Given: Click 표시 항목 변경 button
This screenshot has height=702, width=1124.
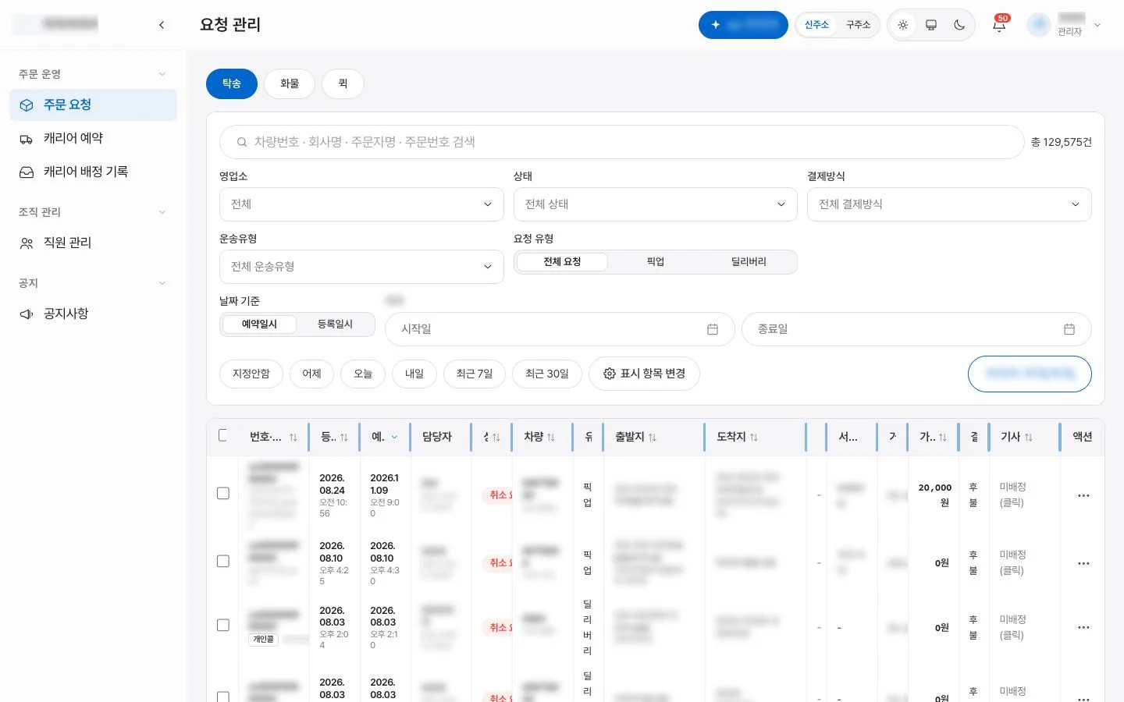Looking at the screenshot, I should pos(644,374).
